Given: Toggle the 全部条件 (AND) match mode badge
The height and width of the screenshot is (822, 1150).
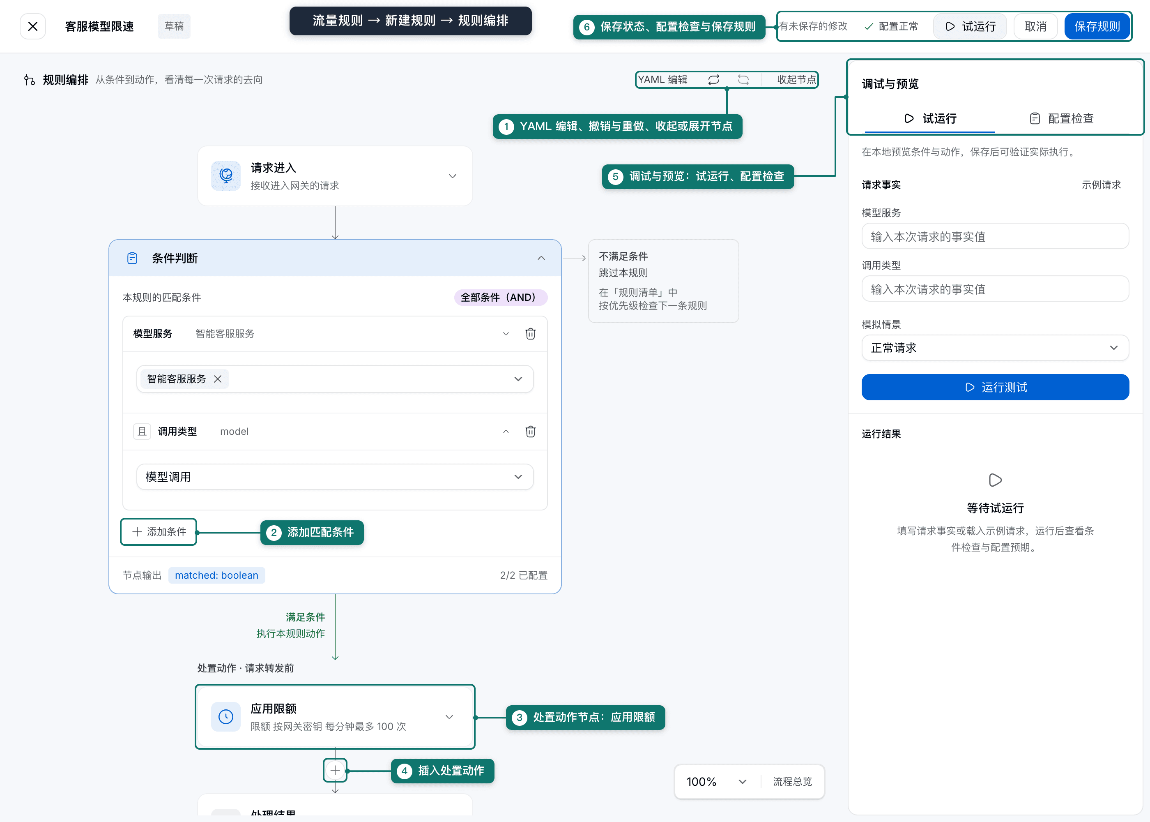Looking at the screenshot, I should 501,297.
